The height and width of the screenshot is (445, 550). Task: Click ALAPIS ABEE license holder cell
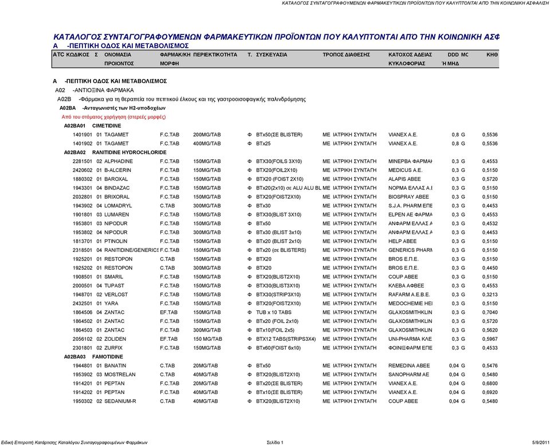coord(404,179)
